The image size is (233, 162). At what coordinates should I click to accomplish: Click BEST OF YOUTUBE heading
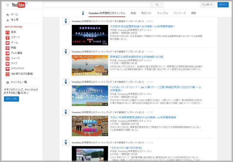pos(14,27)
